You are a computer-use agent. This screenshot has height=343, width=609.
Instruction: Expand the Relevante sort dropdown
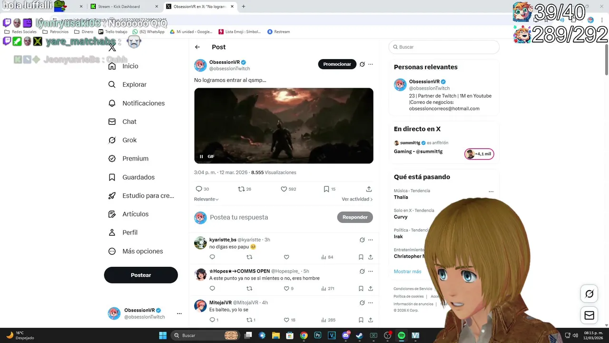click(x=206, y=199)
